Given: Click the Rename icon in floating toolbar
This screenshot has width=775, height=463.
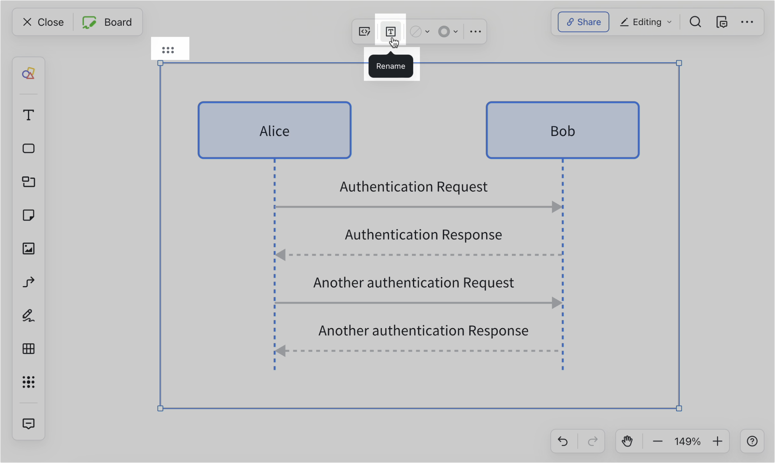Looking at the screenshot, I should point(390,31).
